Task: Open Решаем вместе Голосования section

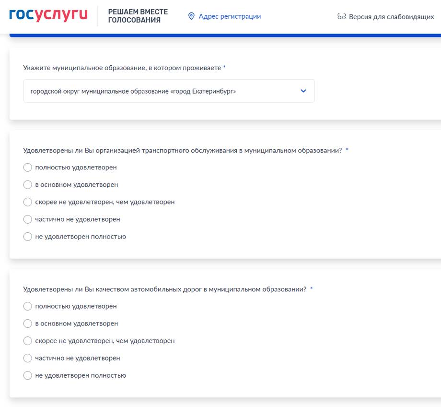Action: click(x=138, y=16)
